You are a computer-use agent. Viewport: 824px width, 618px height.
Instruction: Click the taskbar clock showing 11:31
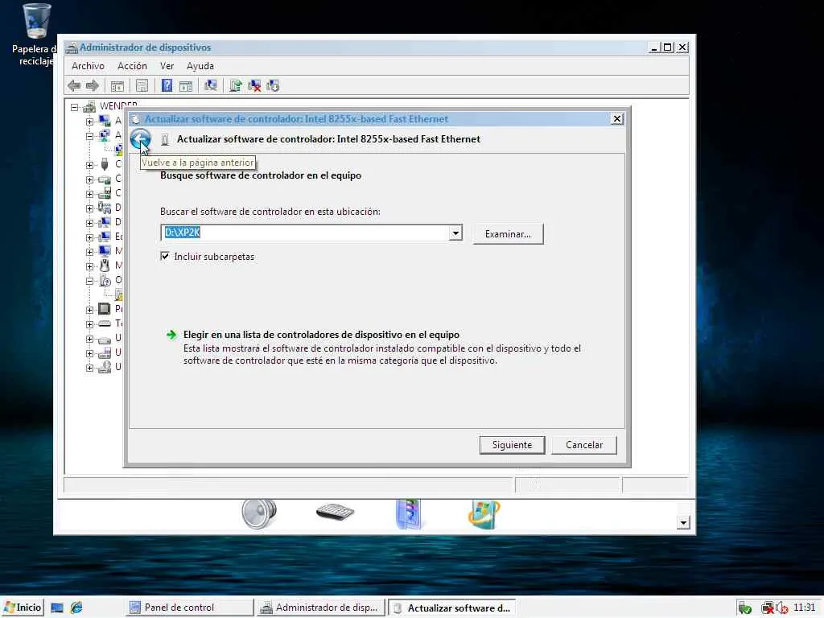coord(804,608)
